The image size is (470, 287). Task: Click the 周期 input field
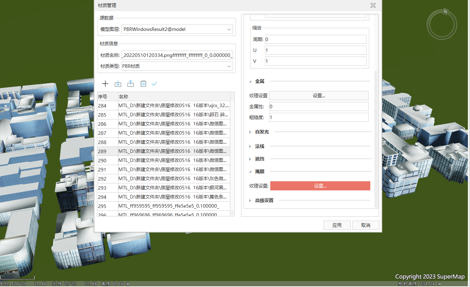tap(316, 39)
